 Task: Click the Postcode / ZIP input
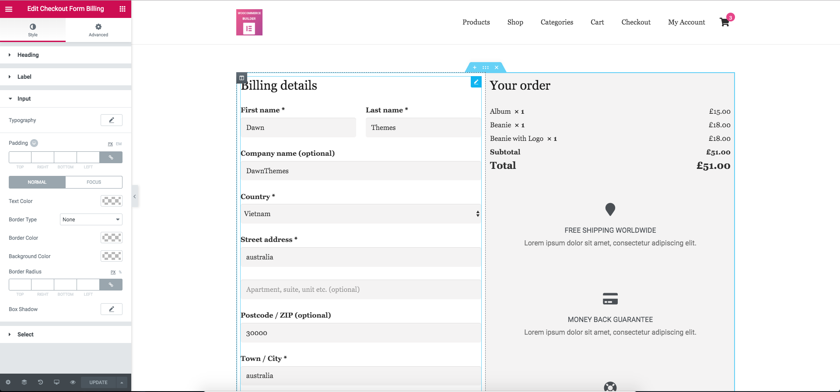coord(361,332)
